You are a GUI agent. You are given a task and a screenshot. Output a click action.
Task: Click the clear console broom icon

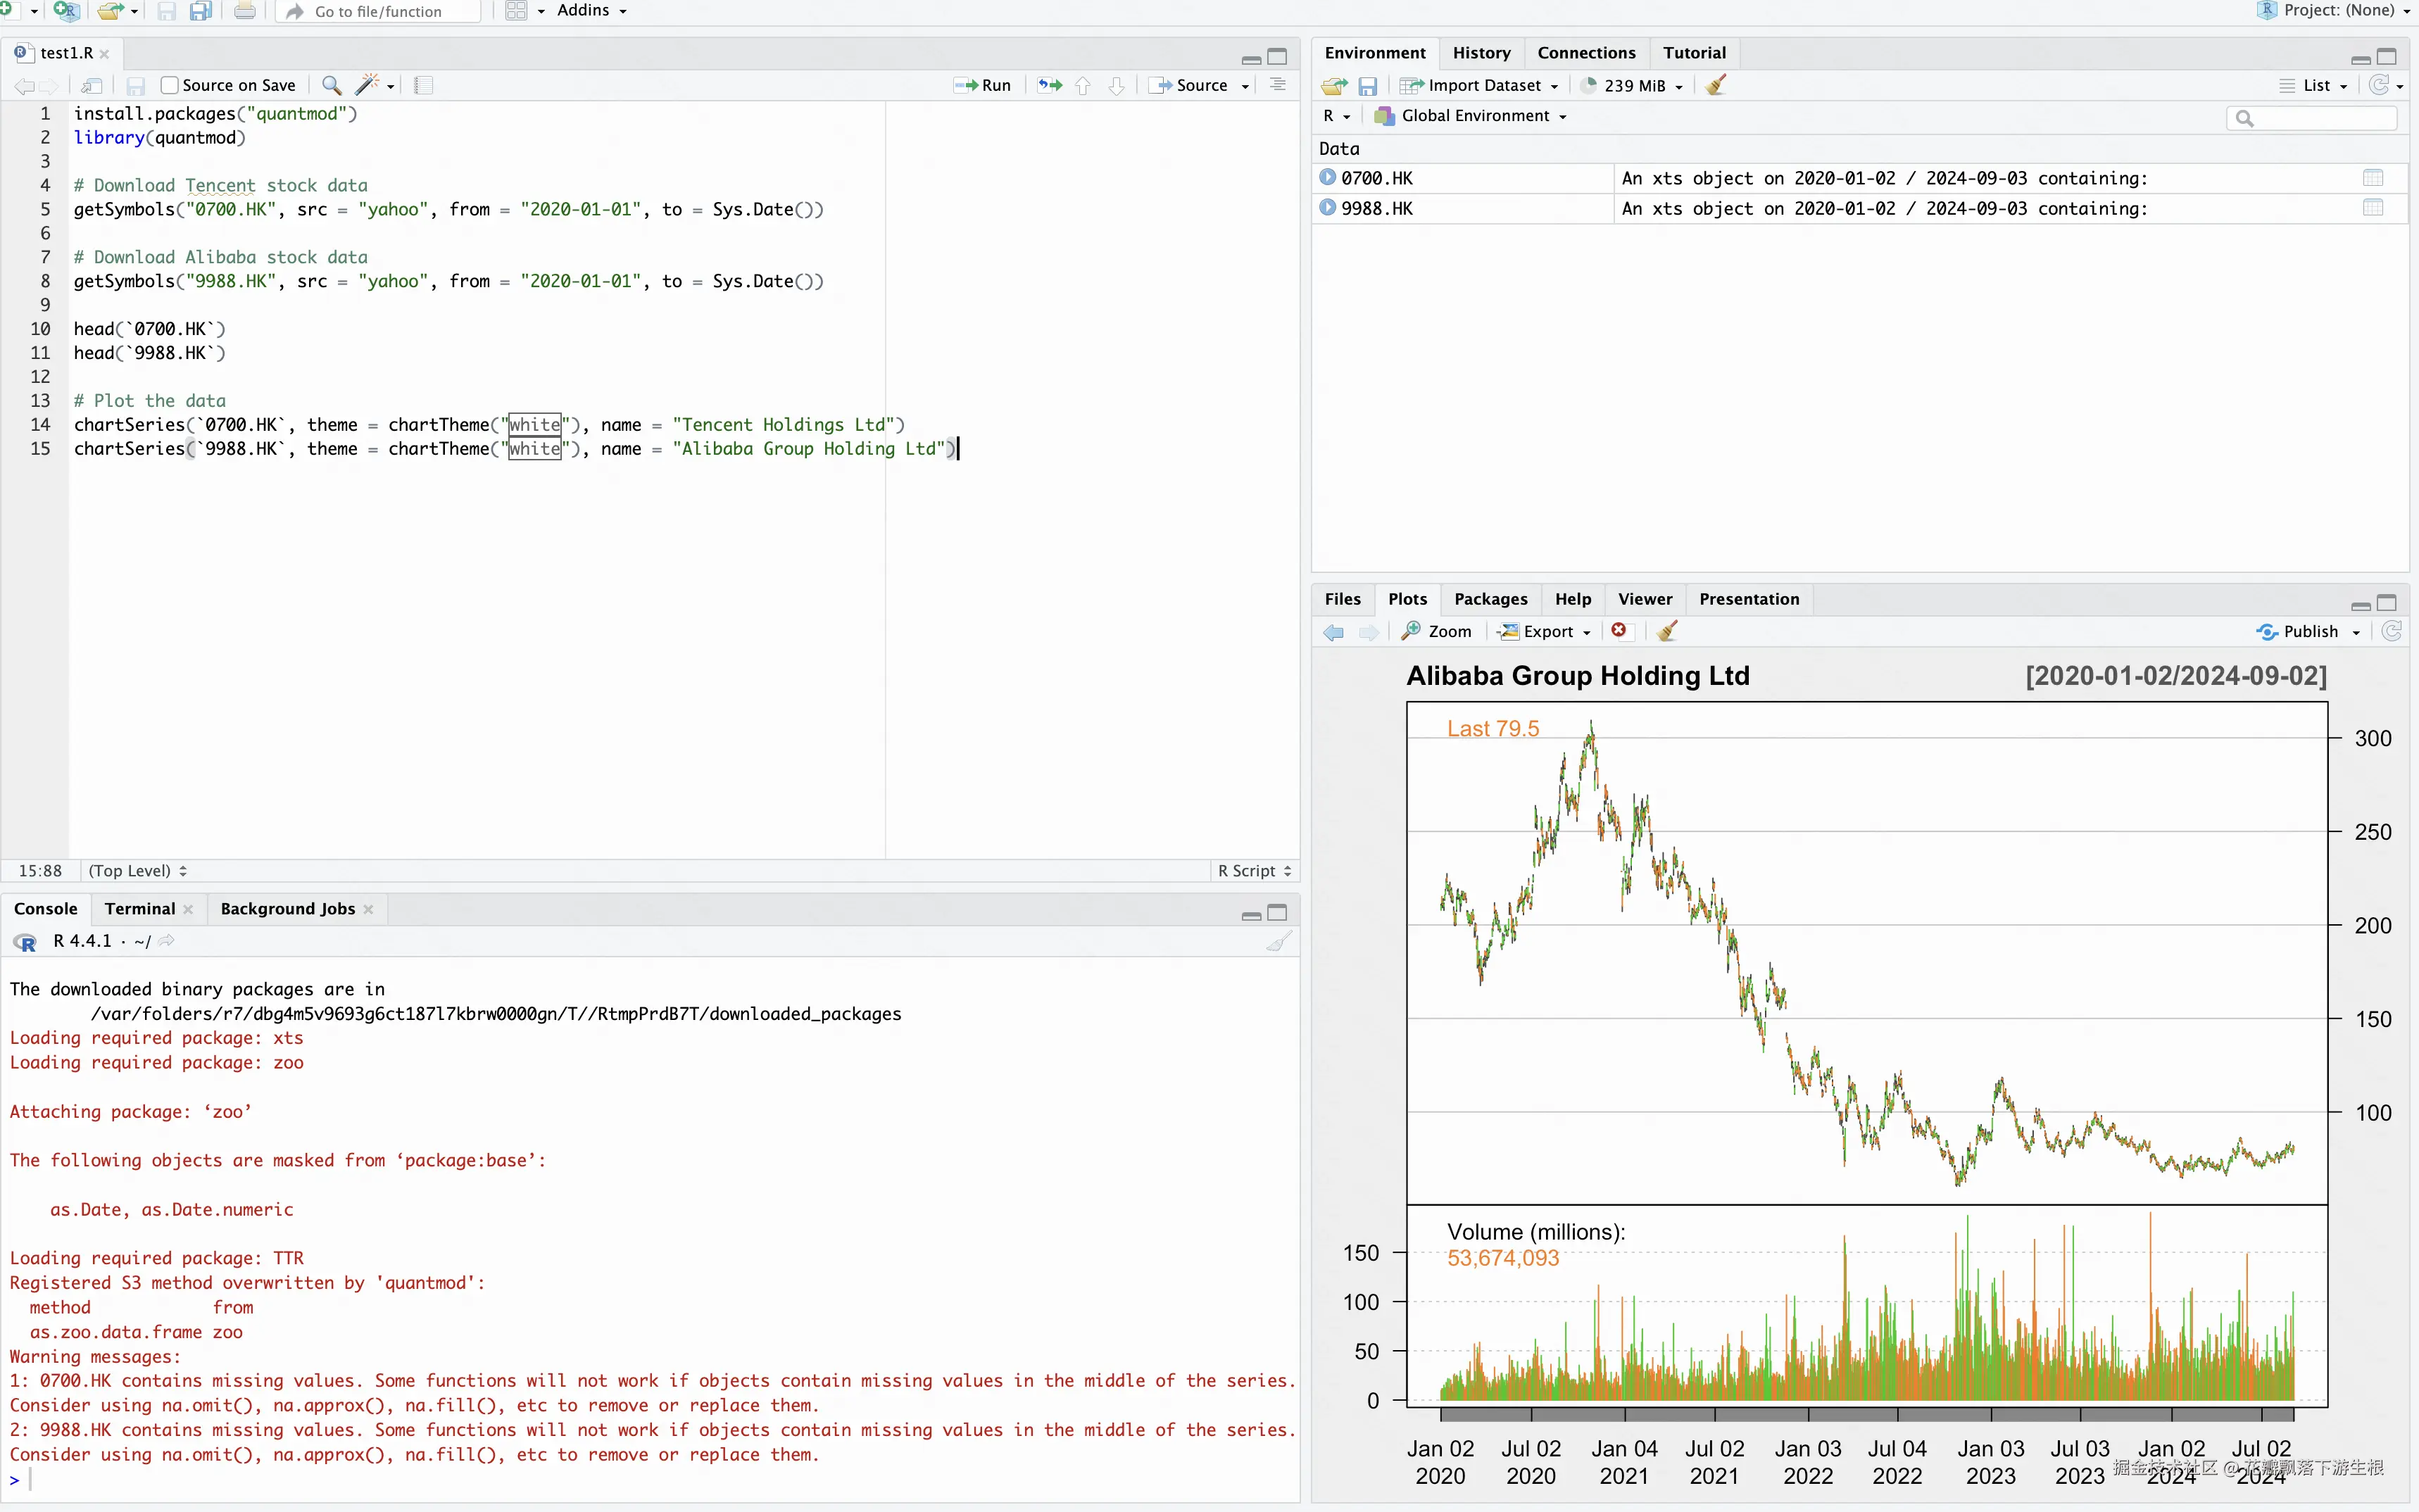coord(1278,941)
